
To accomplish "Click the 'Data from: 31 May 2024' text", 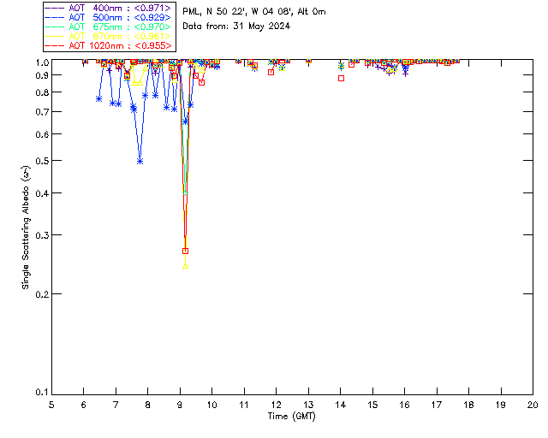I will 236,27.
